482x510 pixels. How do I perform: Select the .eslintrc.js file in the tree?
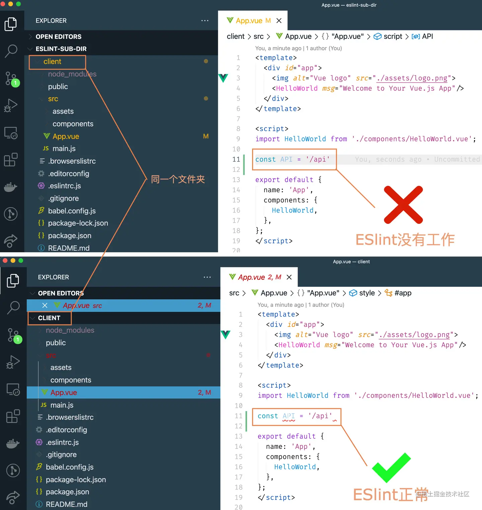pyautogui.click(x=65, y=186)
